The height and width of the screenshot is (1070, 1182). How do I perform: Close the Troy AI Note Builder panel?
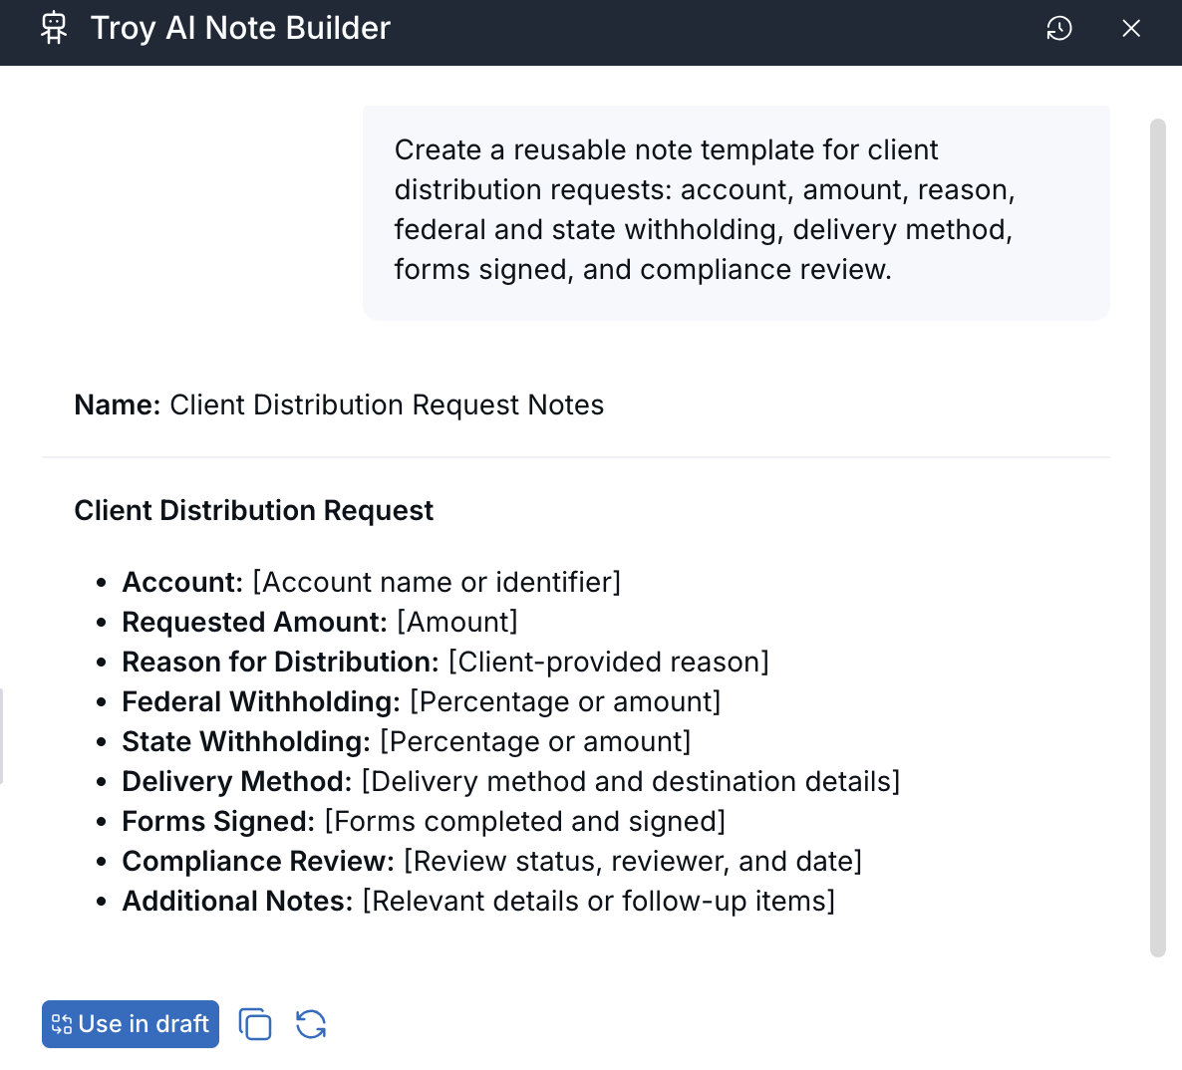[1131, 29]
